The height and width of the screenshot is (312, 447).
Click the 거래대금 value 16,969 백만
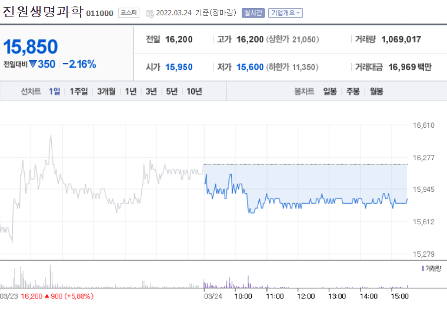(410, 67)
